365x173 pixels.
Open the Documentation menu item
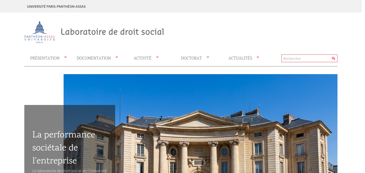[x=94, y=58]
